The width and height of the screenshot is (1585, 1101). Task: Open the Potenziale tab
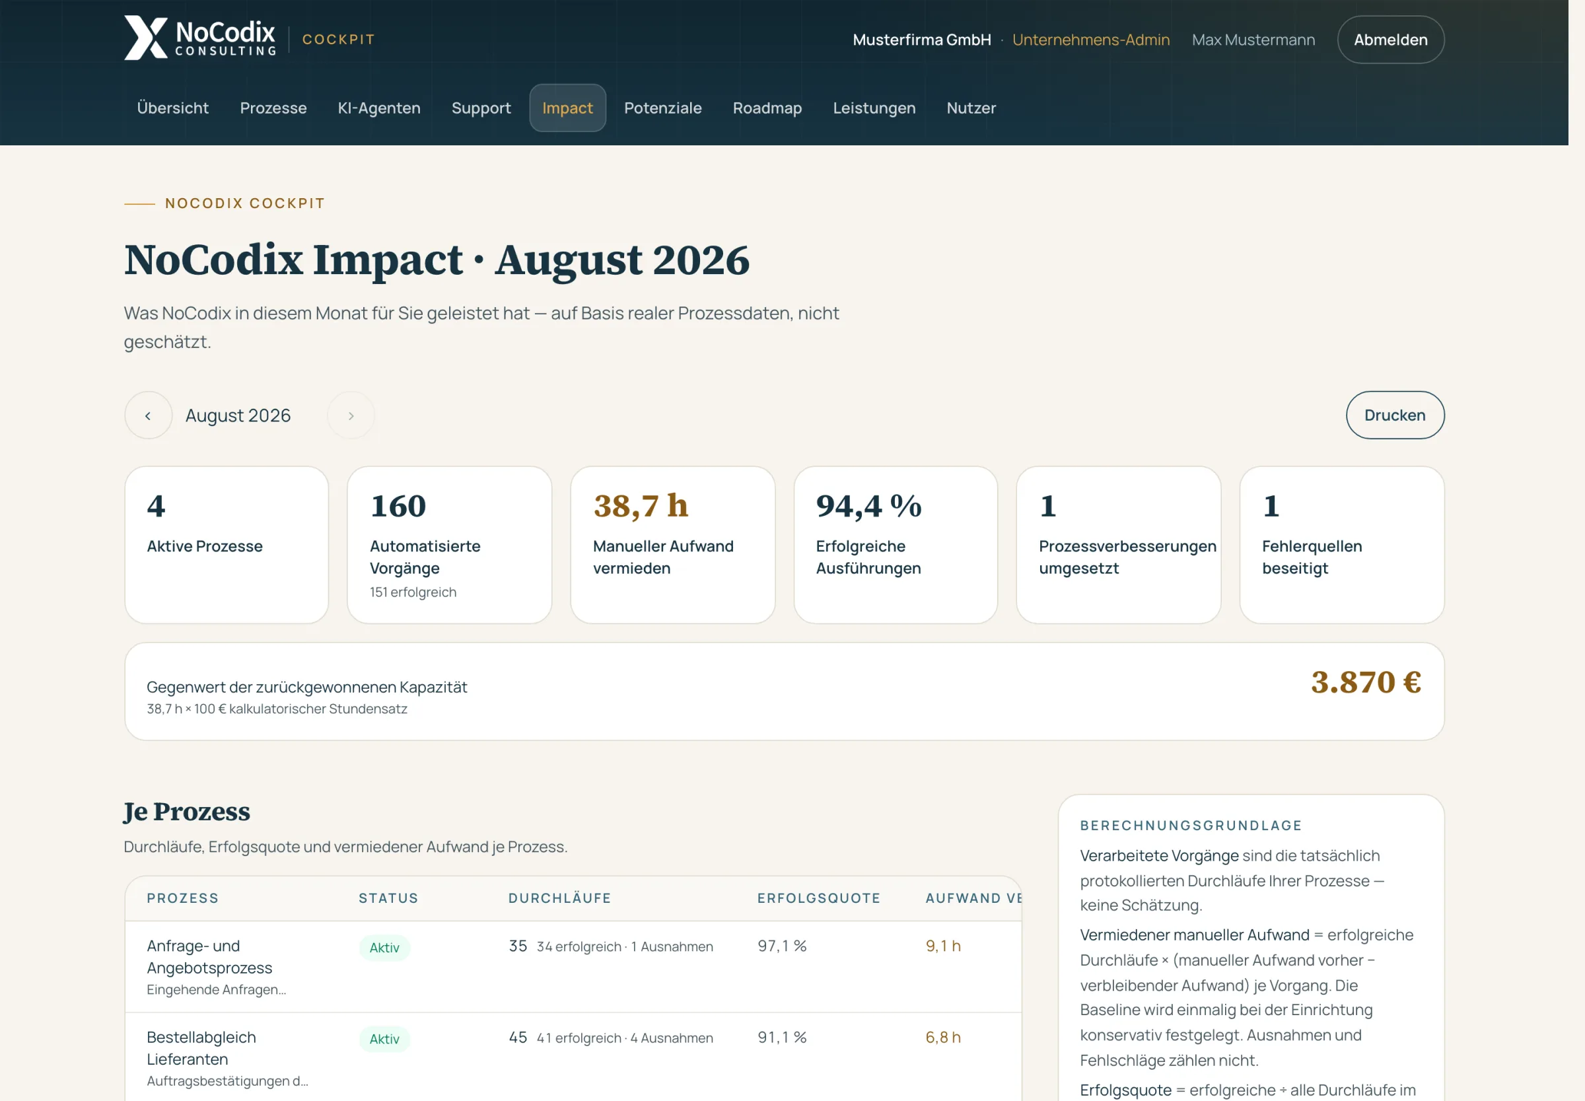(x=663, y=108)
